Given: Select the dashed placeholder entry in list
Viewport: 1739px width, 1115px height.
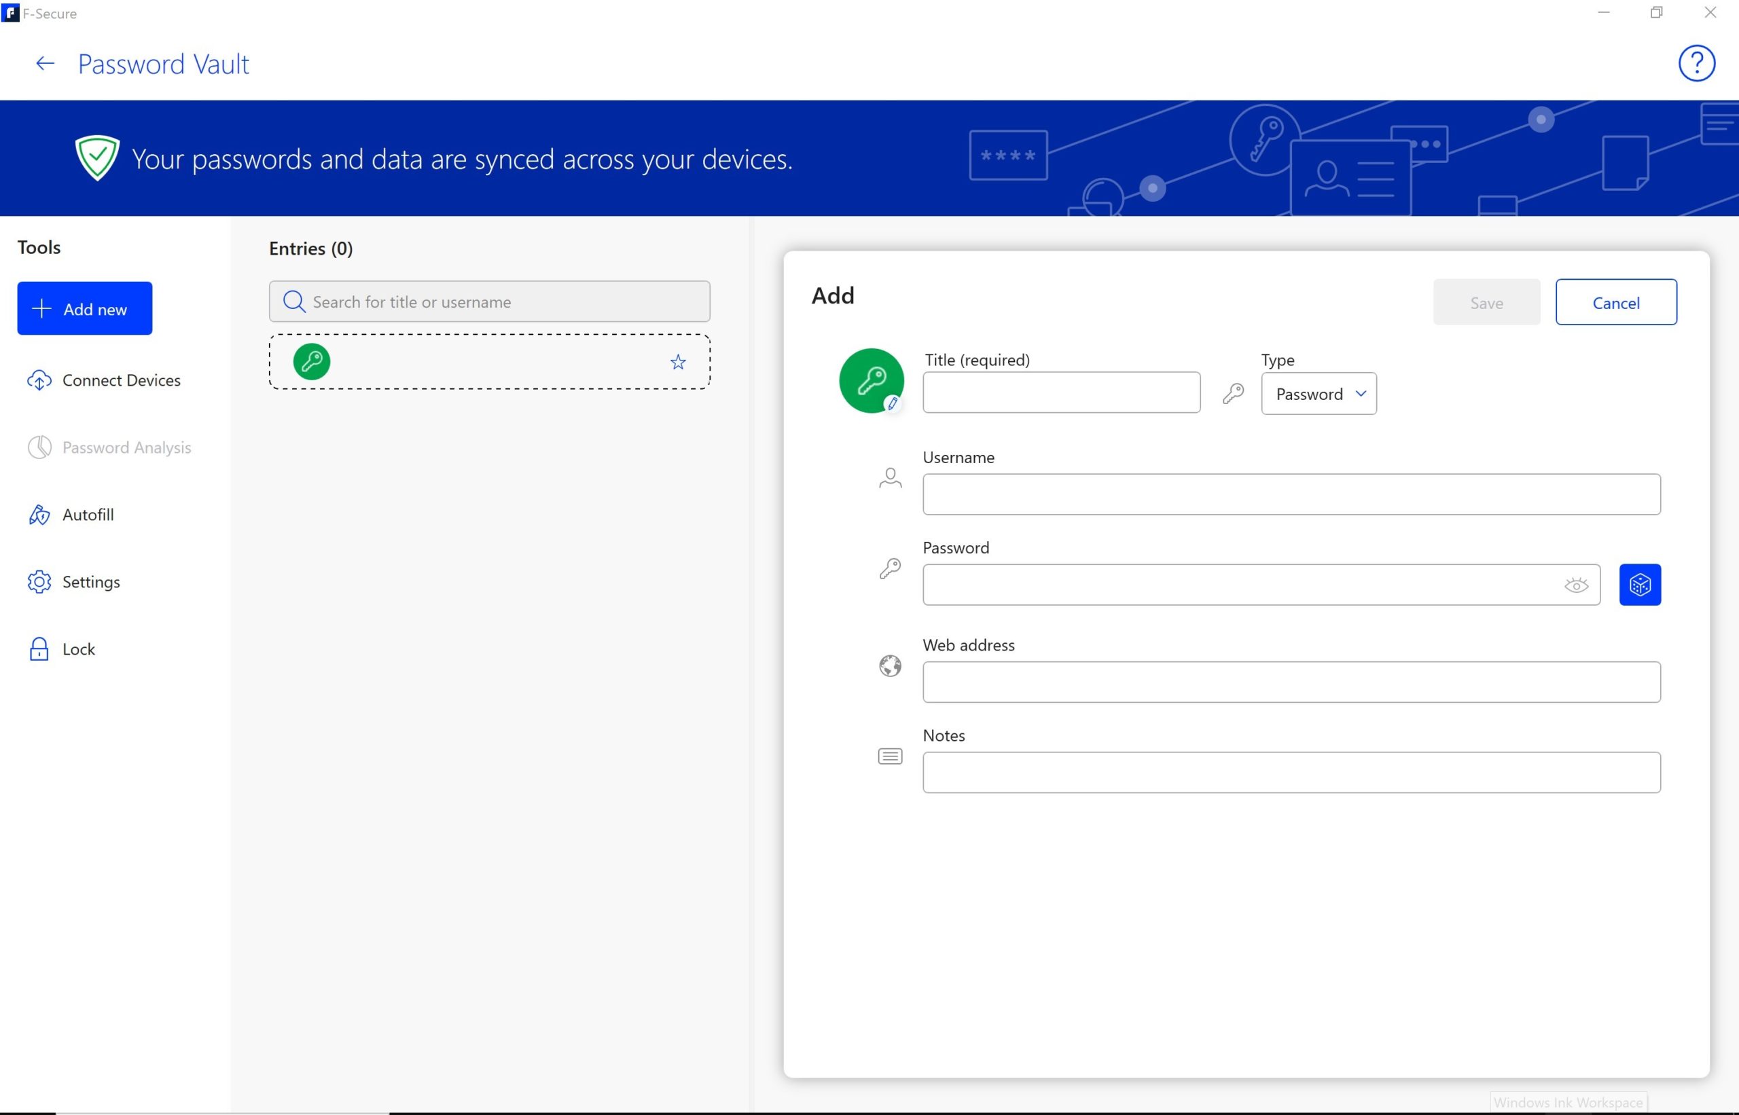Looking at the screenshot, I should pos(489,362).
